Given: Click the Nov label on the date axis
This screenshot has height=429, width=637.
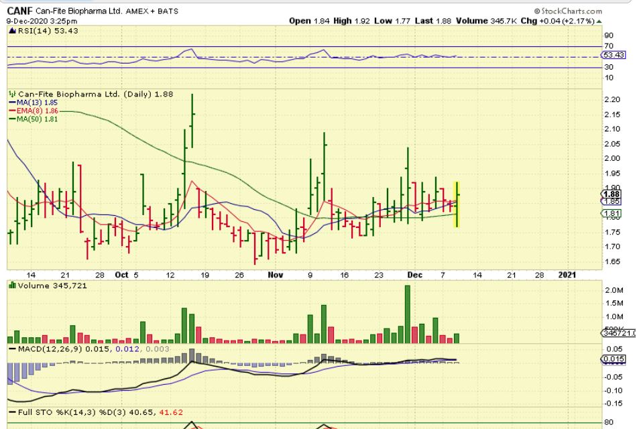Looking at the screenshot, I should 275,275.
